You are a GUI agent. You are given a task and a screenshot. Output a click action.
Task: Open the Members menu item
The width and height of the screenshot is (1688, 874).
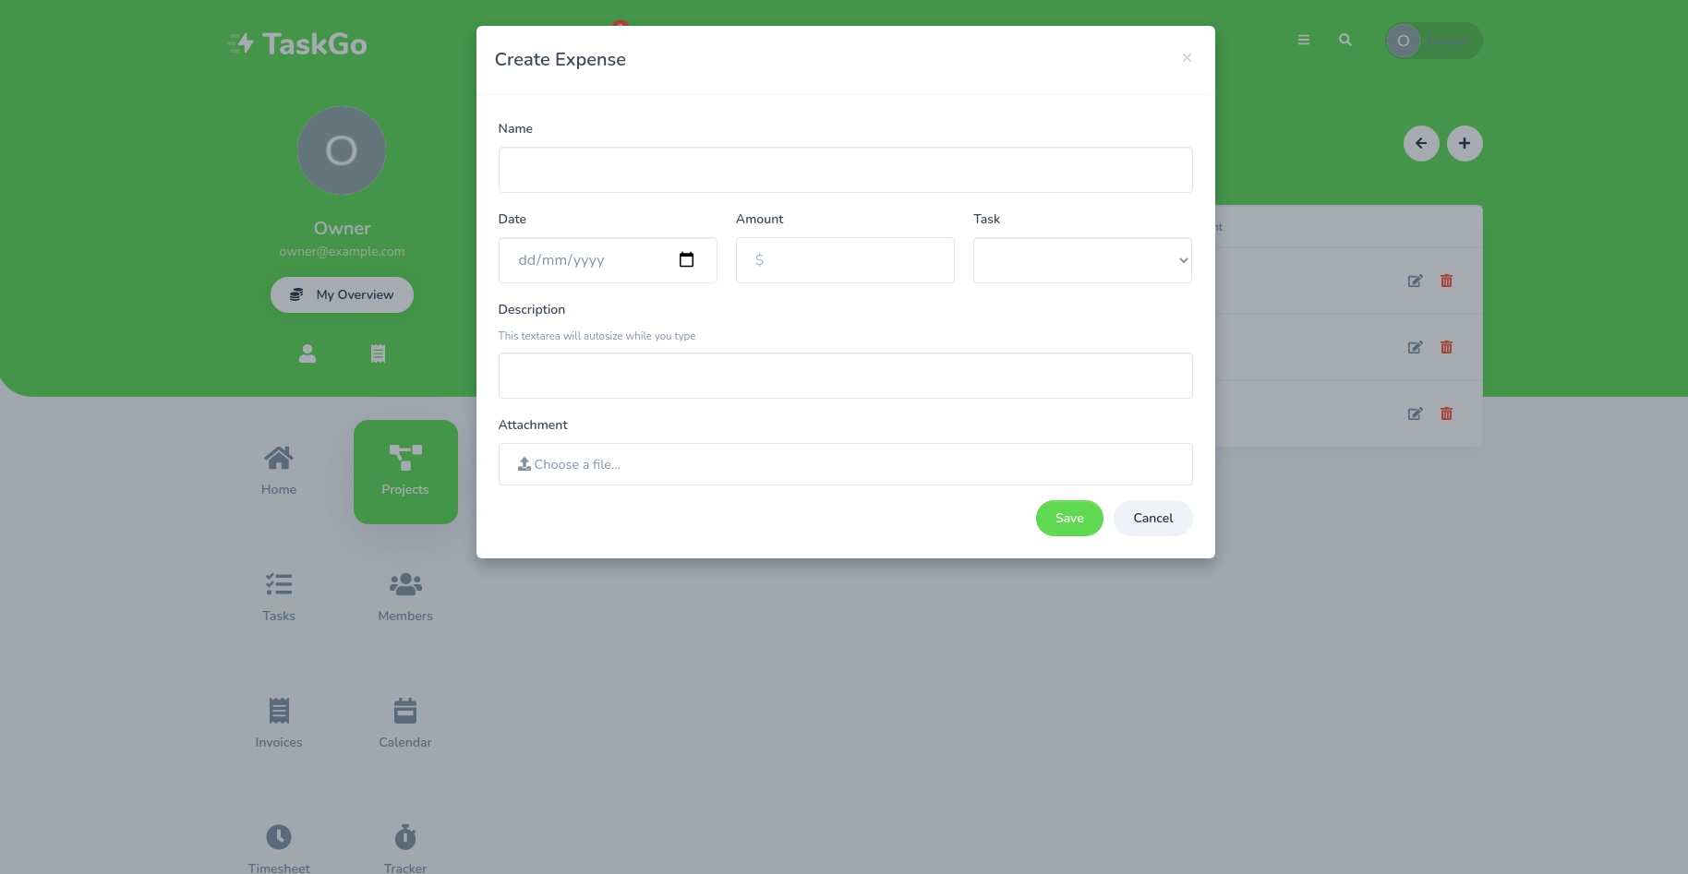click(x=405, y=598)
